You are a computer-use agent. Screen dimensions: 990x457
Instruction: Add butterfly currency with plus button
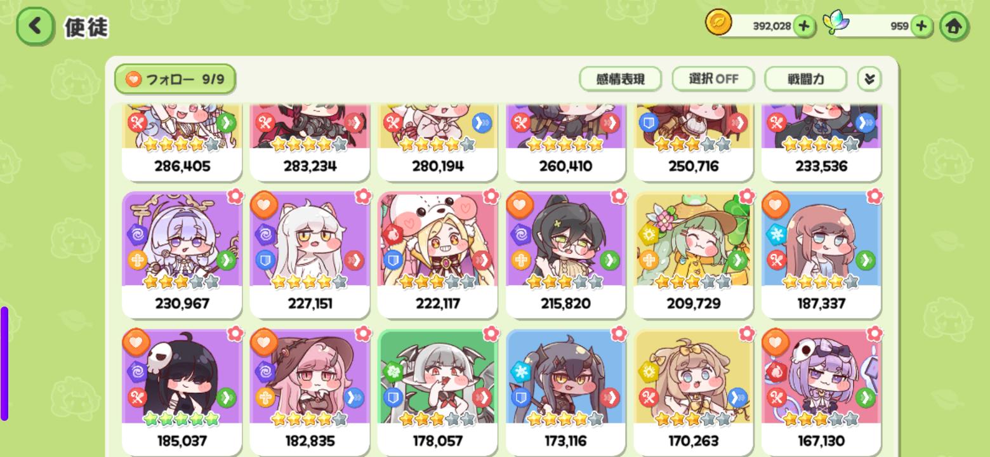tap(921, 26)
